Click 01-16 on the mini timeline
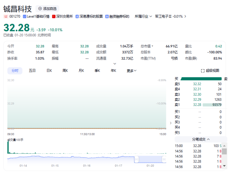 pos(87,166)
